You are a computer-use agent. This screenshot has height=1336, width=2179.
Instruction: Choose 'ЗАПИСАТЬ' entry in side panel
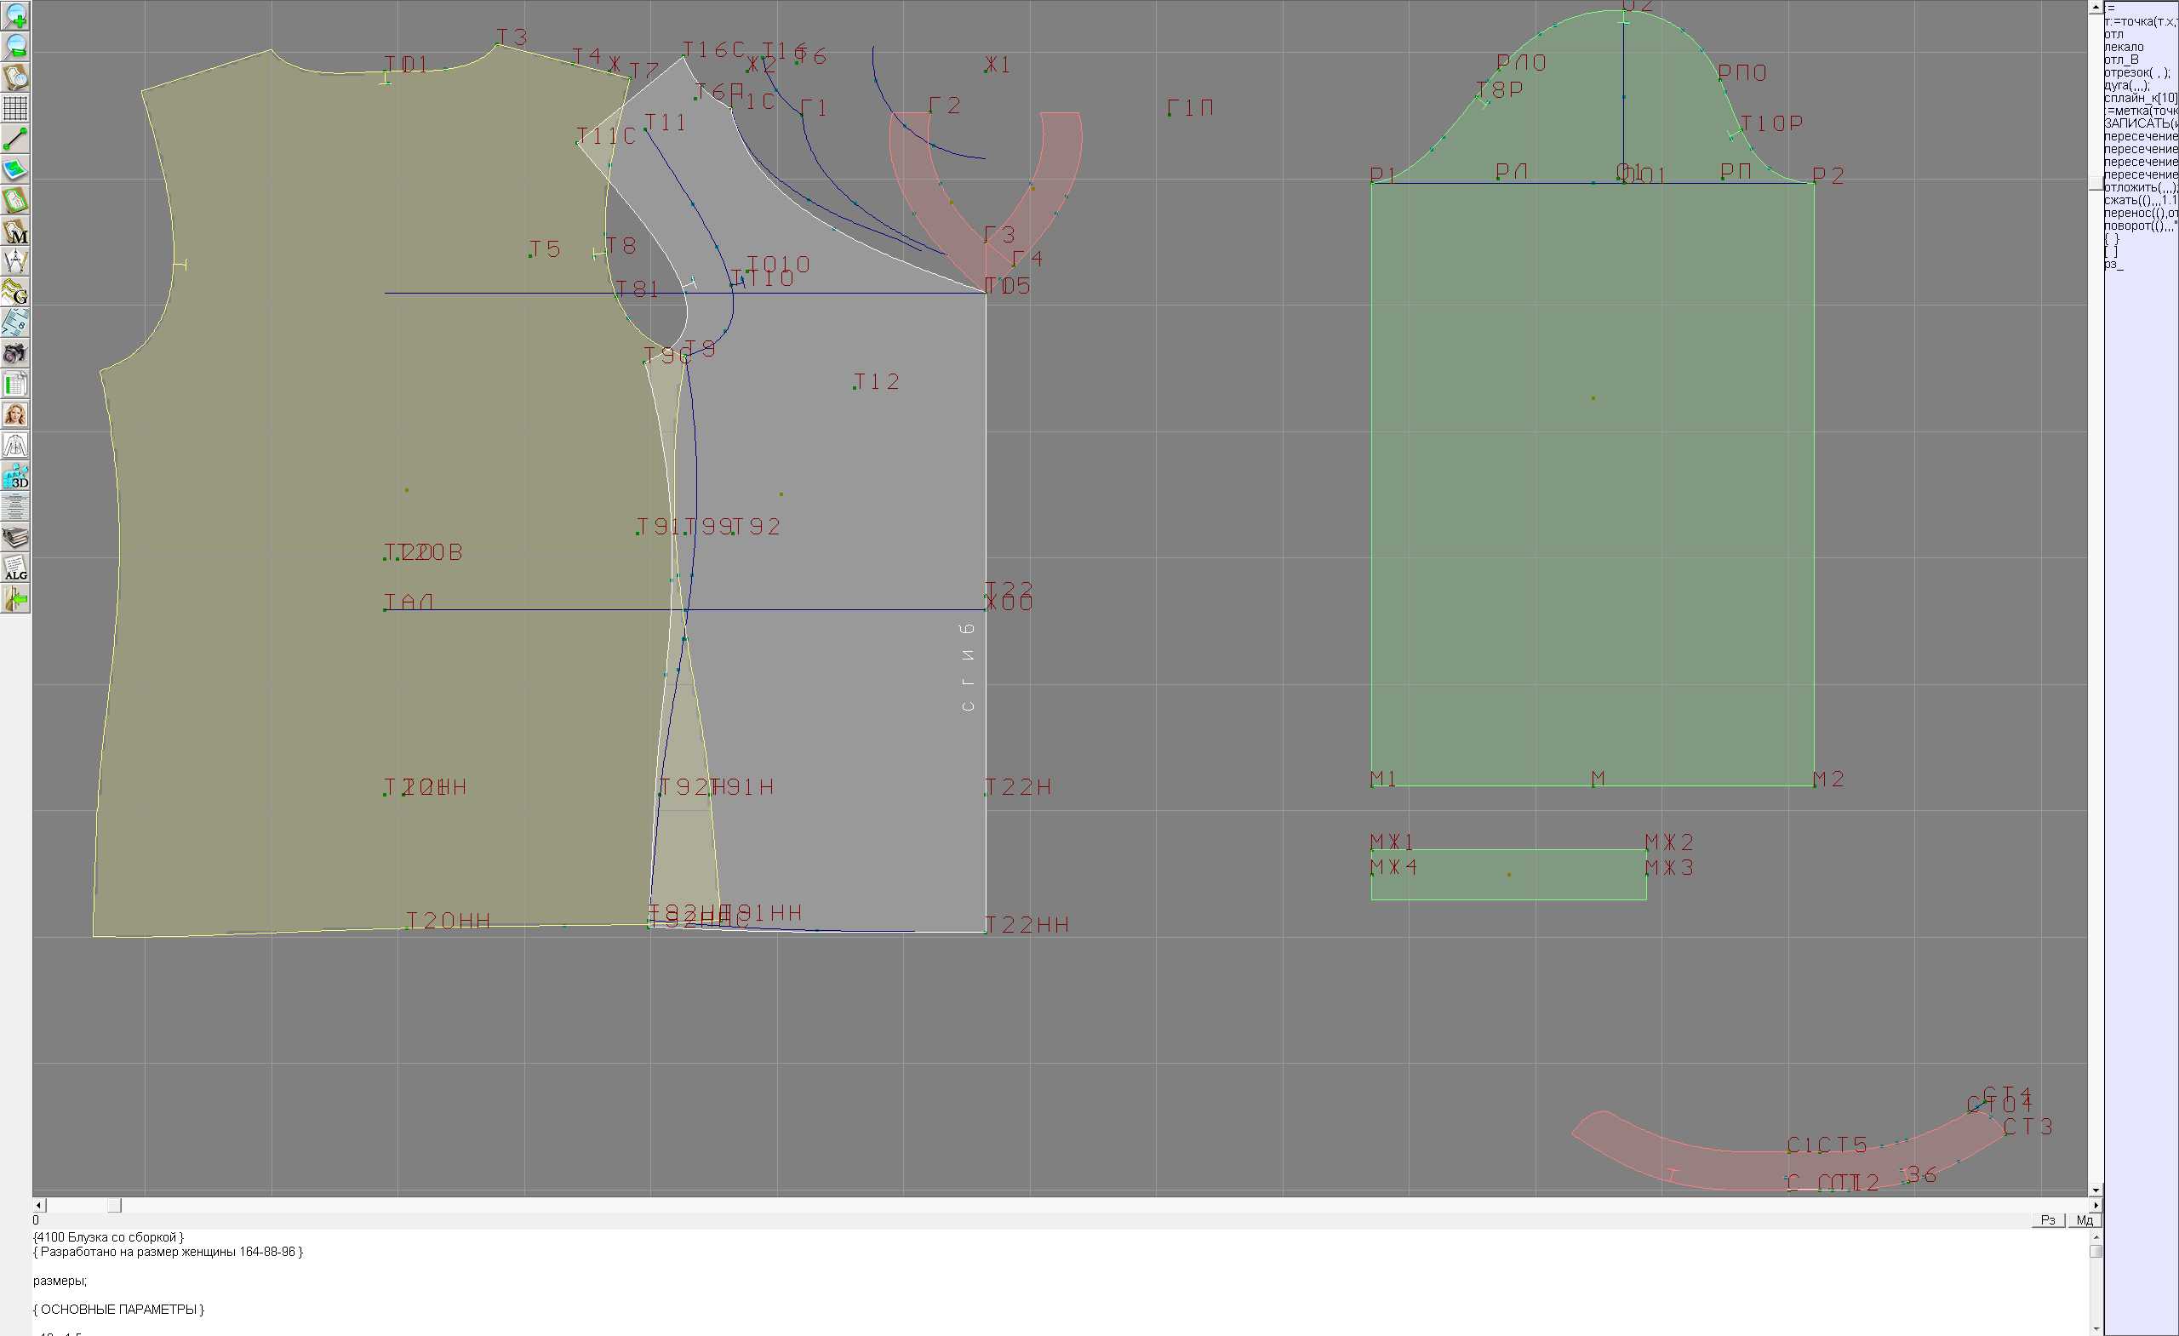coord(2140,123)
